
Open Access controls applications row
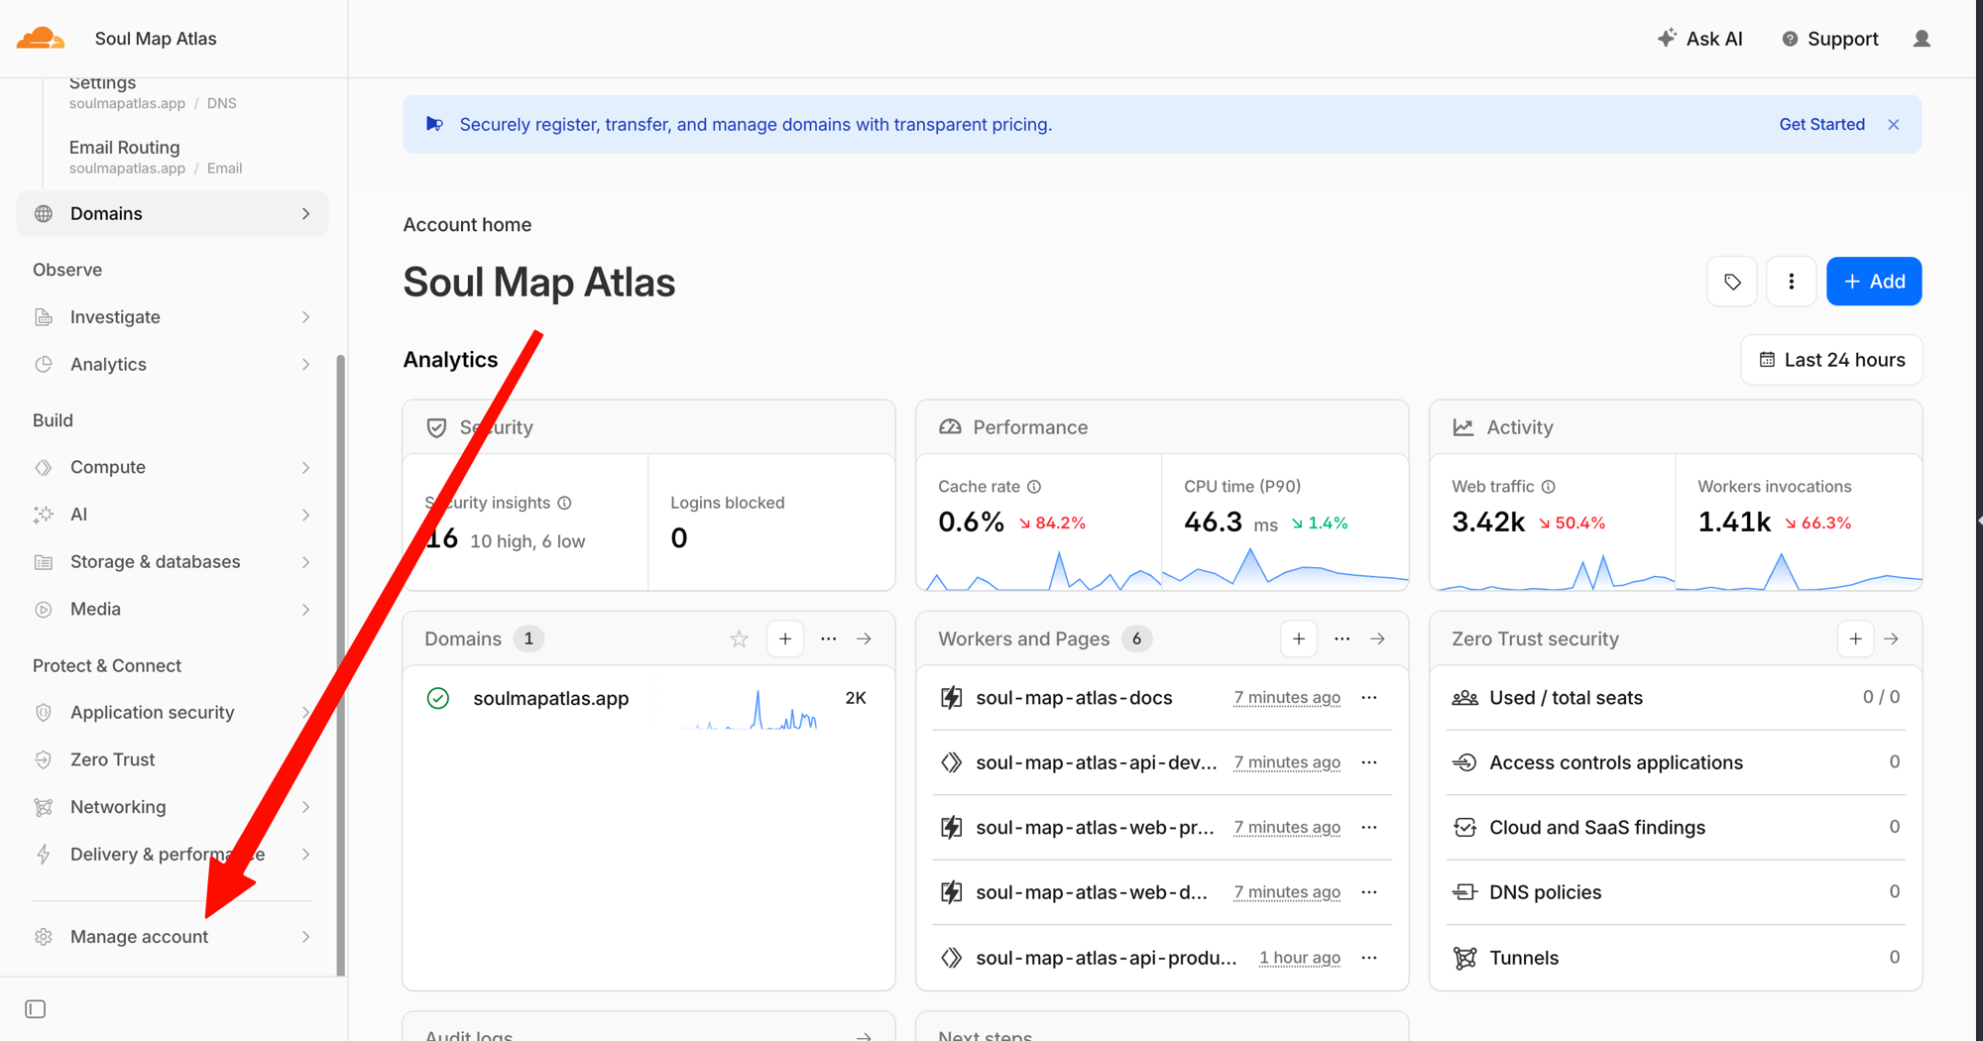(x=1676, y=762)
